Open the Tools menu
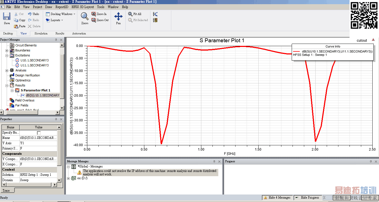379x202 pixels. pyautogui.click(x=101, y=7)
